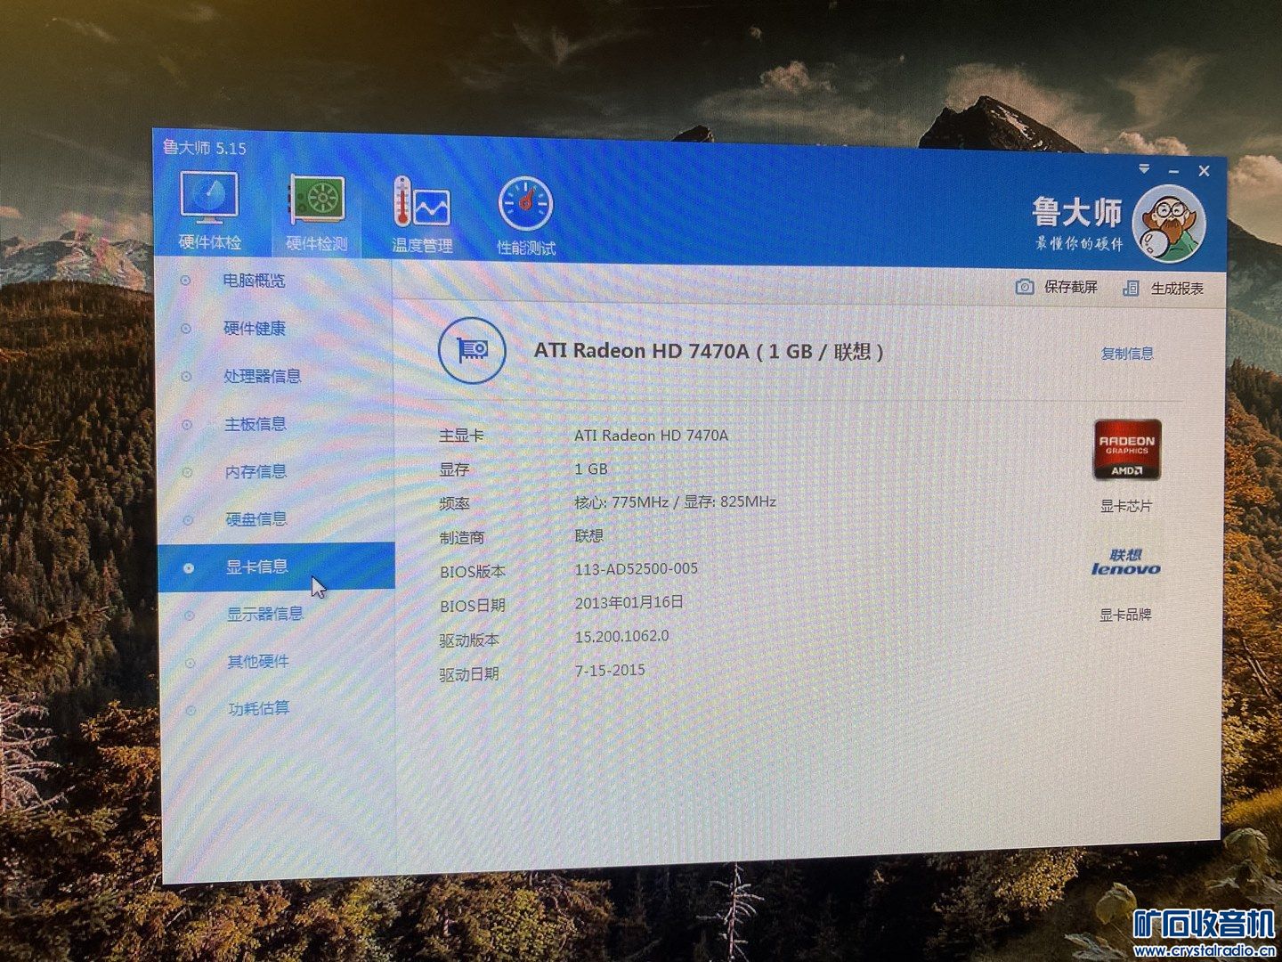Image resolution: width=1282 pixels, height=962 pixels.
Task: Select 硬件健康 in the sidebar
Action: 254,329
